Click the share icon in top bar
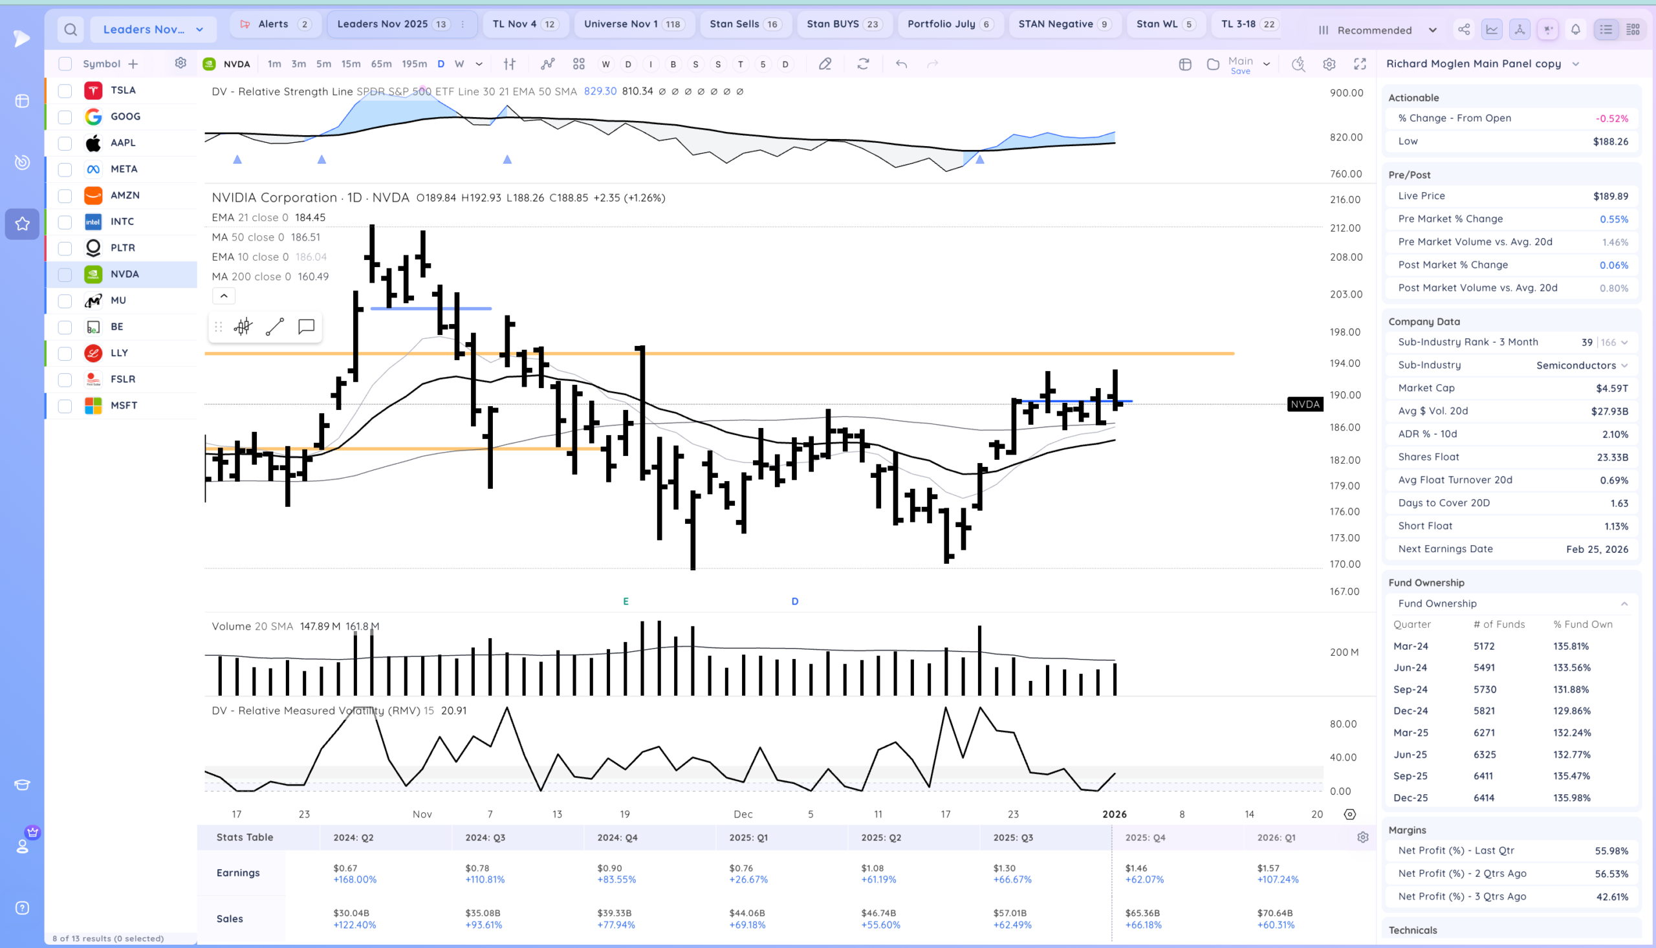The height and width of the screenshot is (948, 1656). click(1463, 29)
